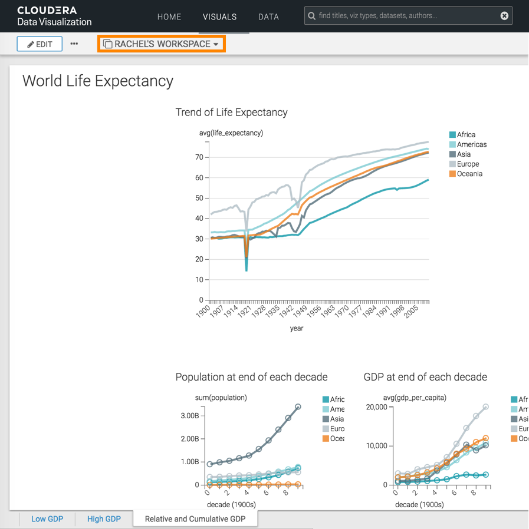The width and height of the screenshot is (529, 529).
Task: Toggle Oceania legend entry in life expectancy chart
Action: (469, 174)
